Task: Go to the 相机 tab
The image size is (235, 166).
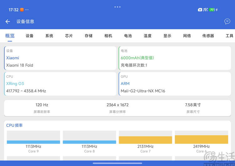Action: point(108,36)
